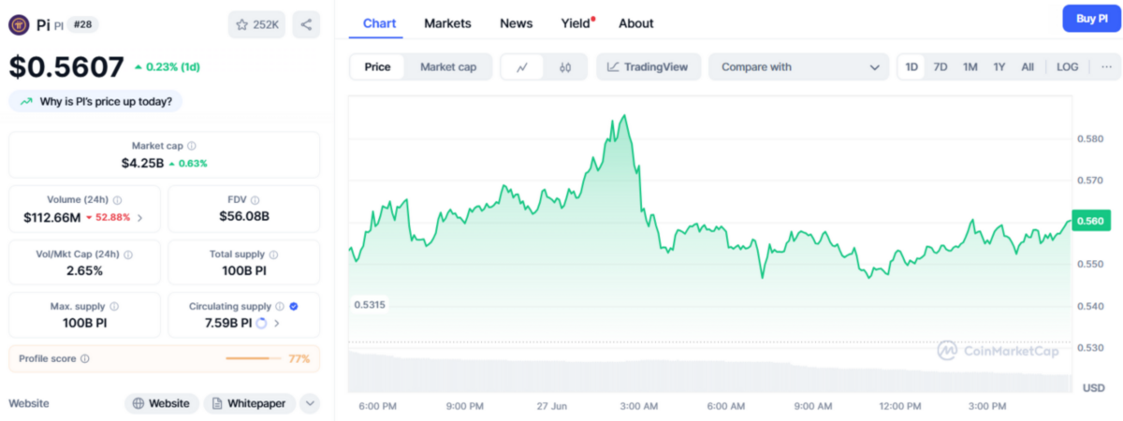Expand the Circulating supply details chevron

coord(277,324)
